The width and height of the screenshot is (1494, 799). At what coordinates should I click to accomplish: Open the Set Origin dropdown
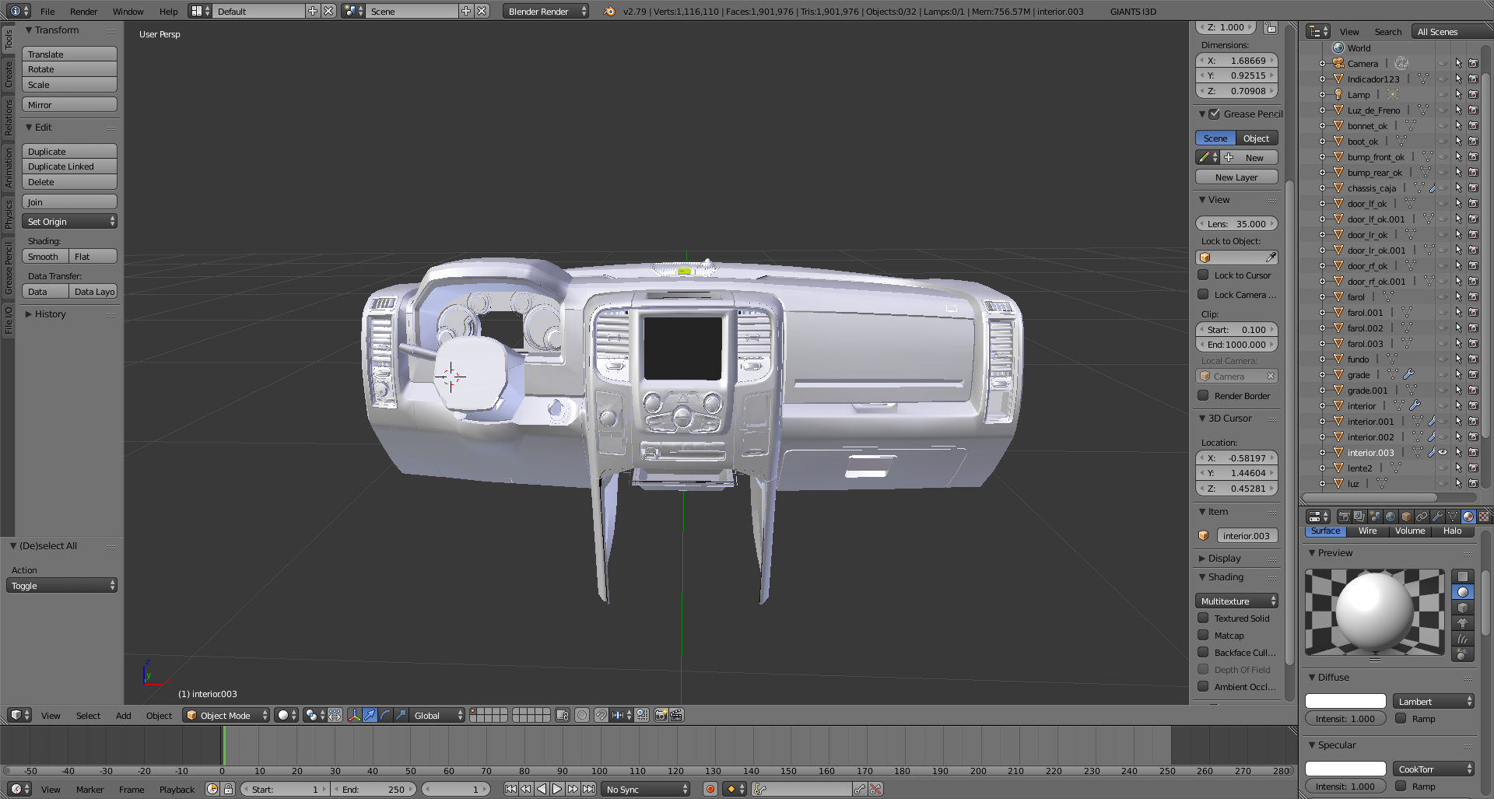pos(69,222)
